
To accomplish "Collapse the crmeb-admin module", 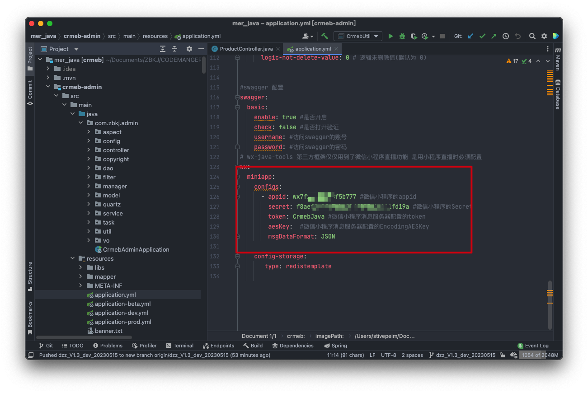I will (x=48, y=87).
